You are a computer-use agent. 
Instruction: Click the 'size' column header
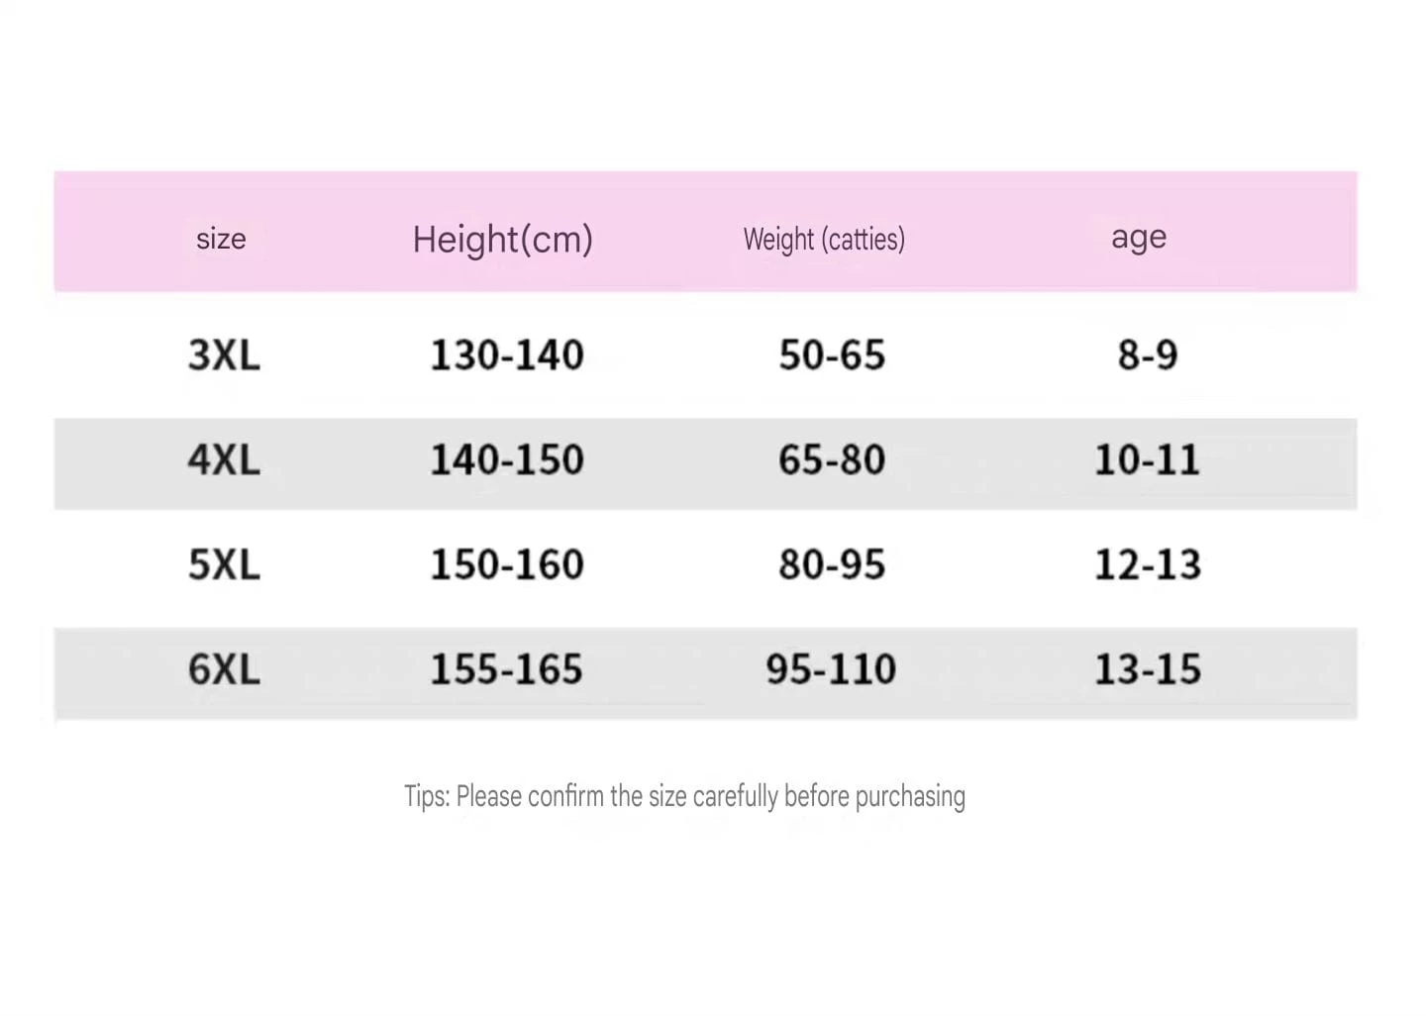221,239
